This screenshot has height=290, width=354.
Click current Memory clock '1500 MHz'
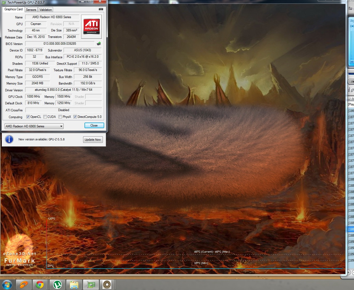pos(64,96)
